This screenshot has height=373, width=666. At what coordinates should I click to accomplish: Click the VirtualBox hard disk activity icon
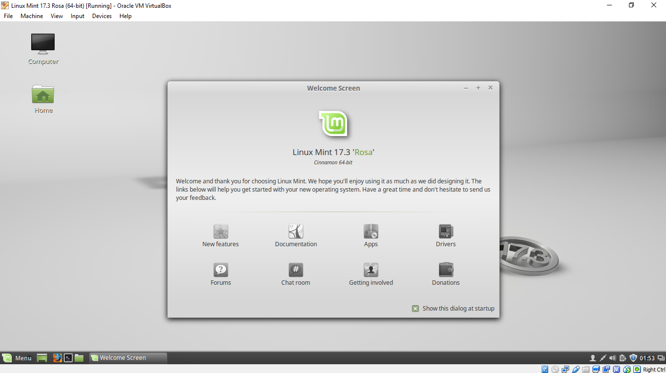(x=545, y=369)
